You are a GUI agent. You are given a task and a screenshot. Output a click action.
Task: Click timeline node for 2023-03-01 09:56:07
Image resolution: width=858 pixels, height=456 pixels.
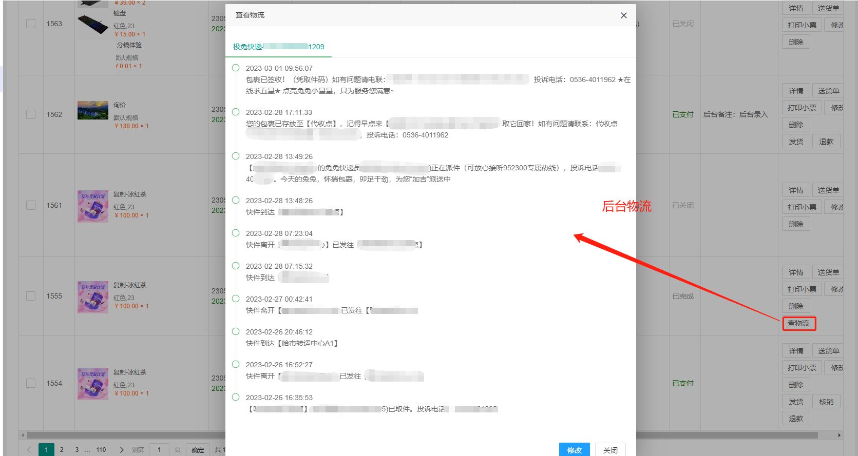point(236,68)
